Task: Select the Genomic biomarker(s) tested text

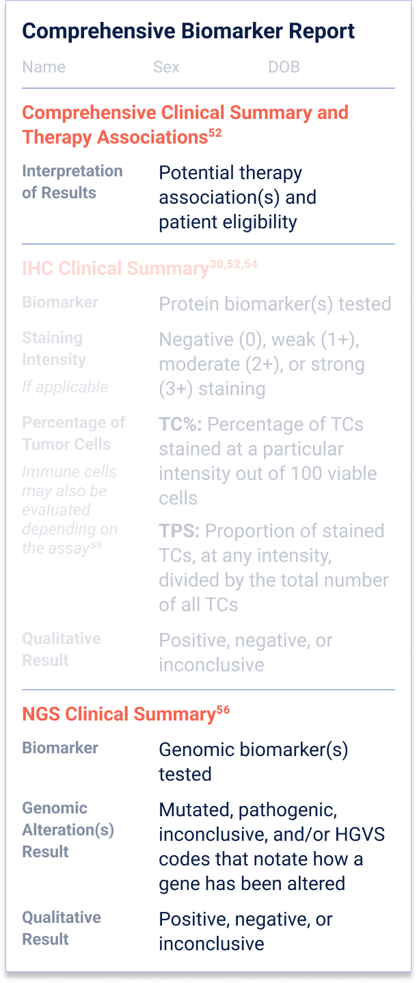Action: pos(253,762)
